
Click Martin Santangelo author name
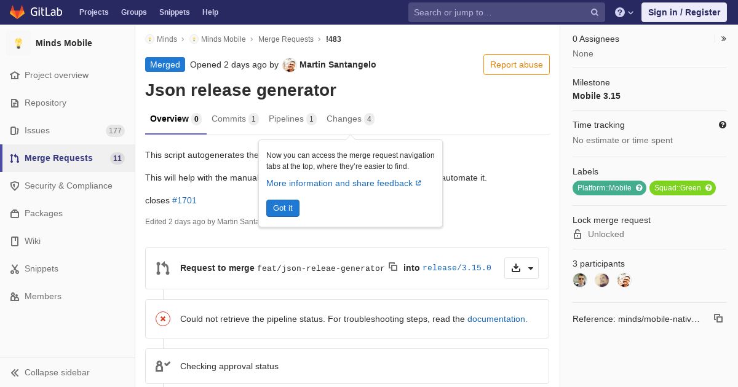point(338,64)
